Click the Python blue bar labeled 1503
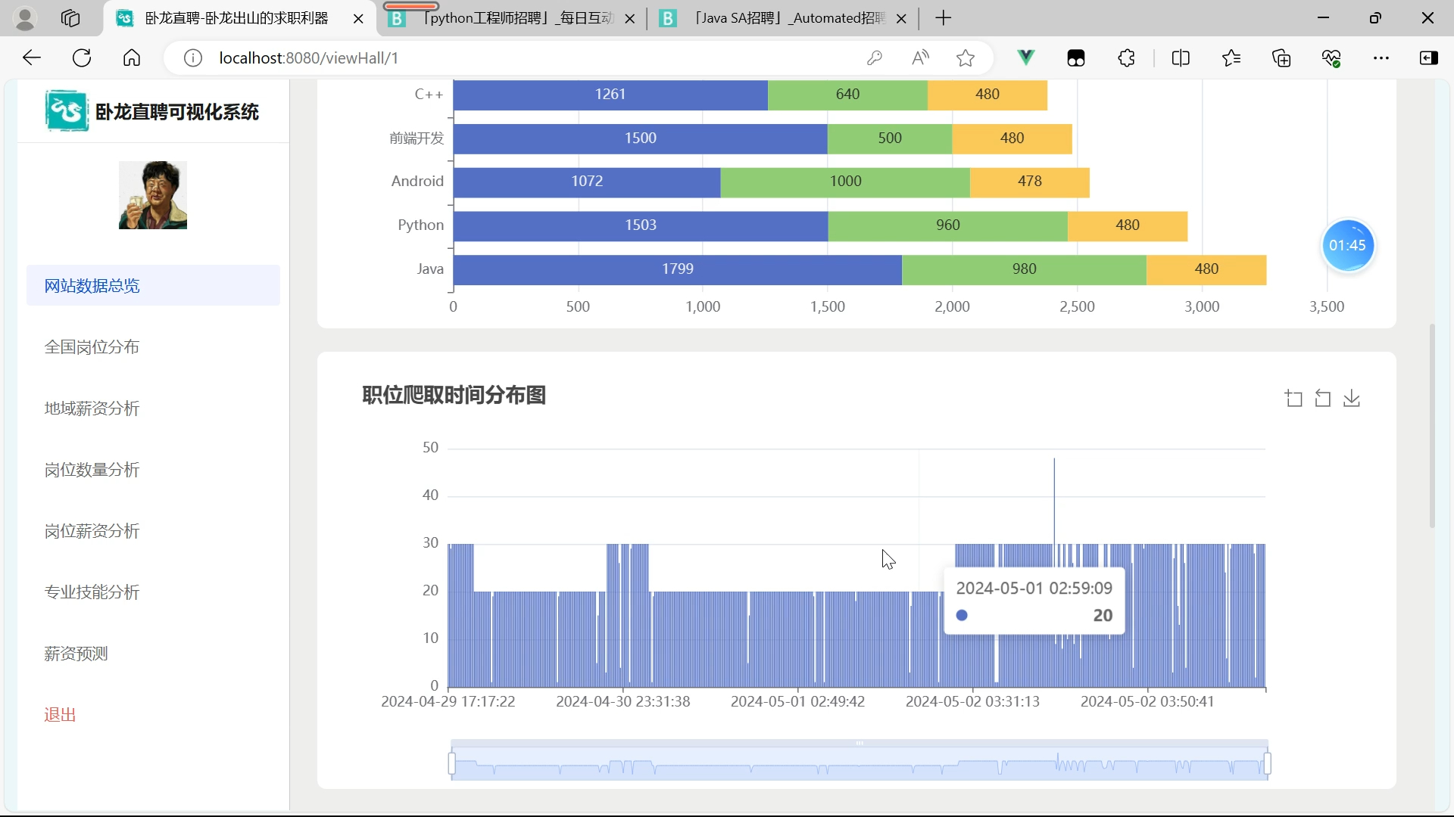The image size is (1454, 817). point(641,225)
